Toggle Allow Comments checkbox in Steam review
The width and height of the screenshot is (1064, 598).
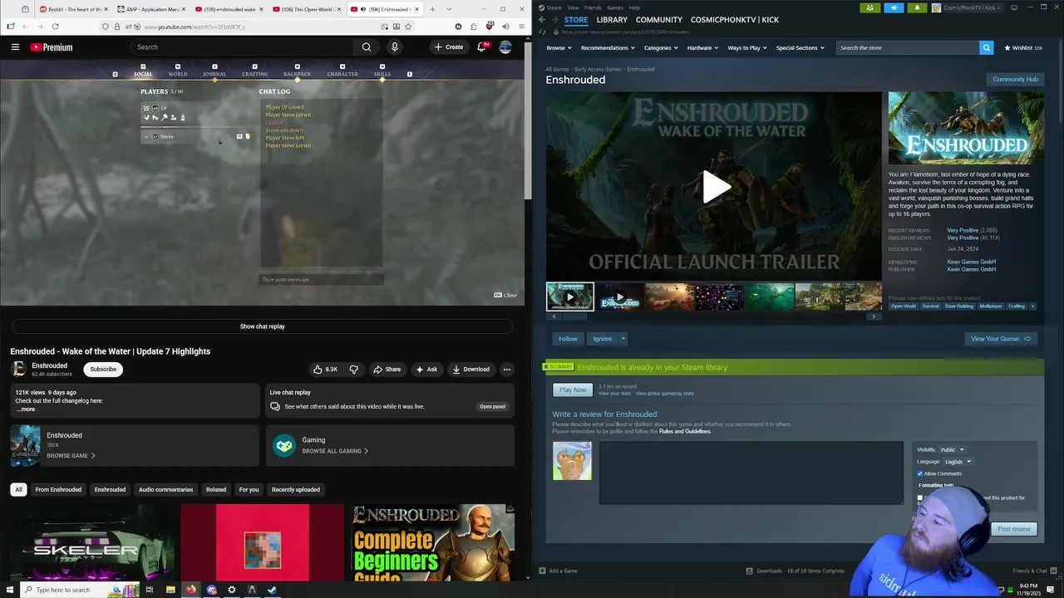pos(920,473)
